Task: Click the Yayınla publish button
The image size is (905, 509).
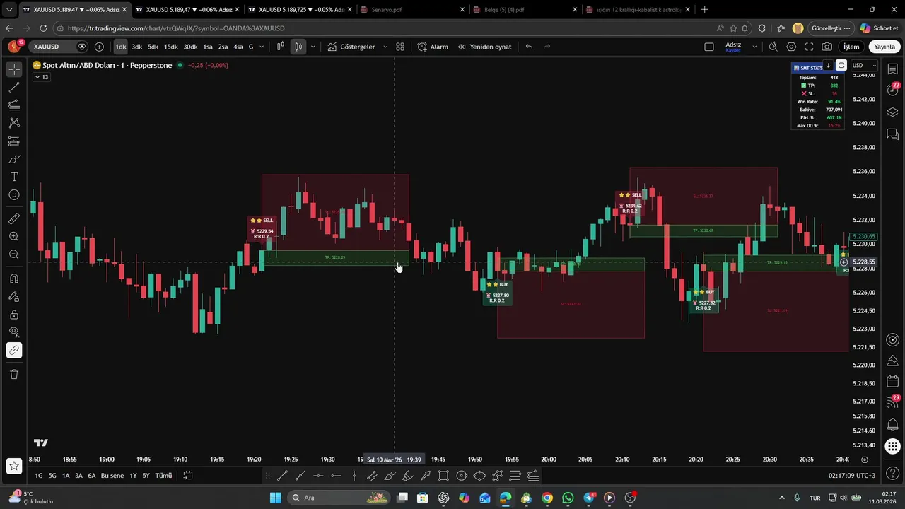Action: point(884,47)
